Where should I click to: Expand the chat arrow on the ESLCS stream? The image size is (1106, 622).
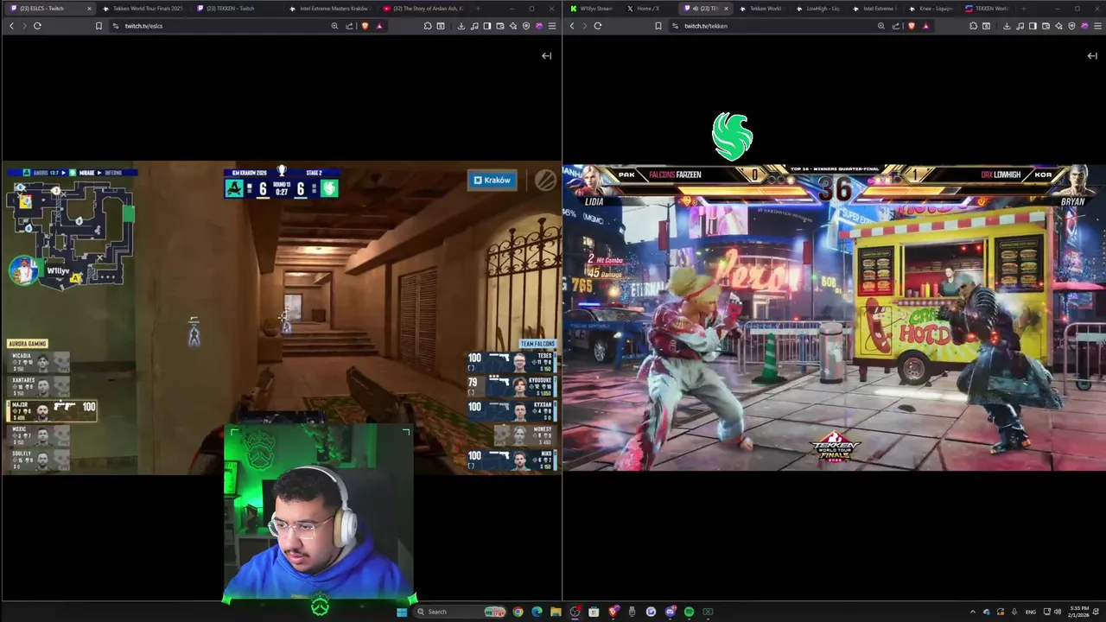pos(546,55)
